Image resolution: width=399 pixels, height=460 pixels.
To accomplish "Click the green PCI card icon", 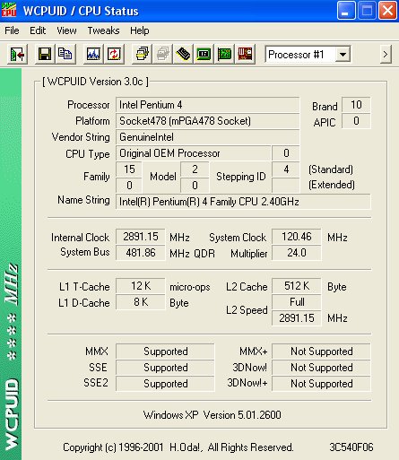I will [x=224, y=55].
